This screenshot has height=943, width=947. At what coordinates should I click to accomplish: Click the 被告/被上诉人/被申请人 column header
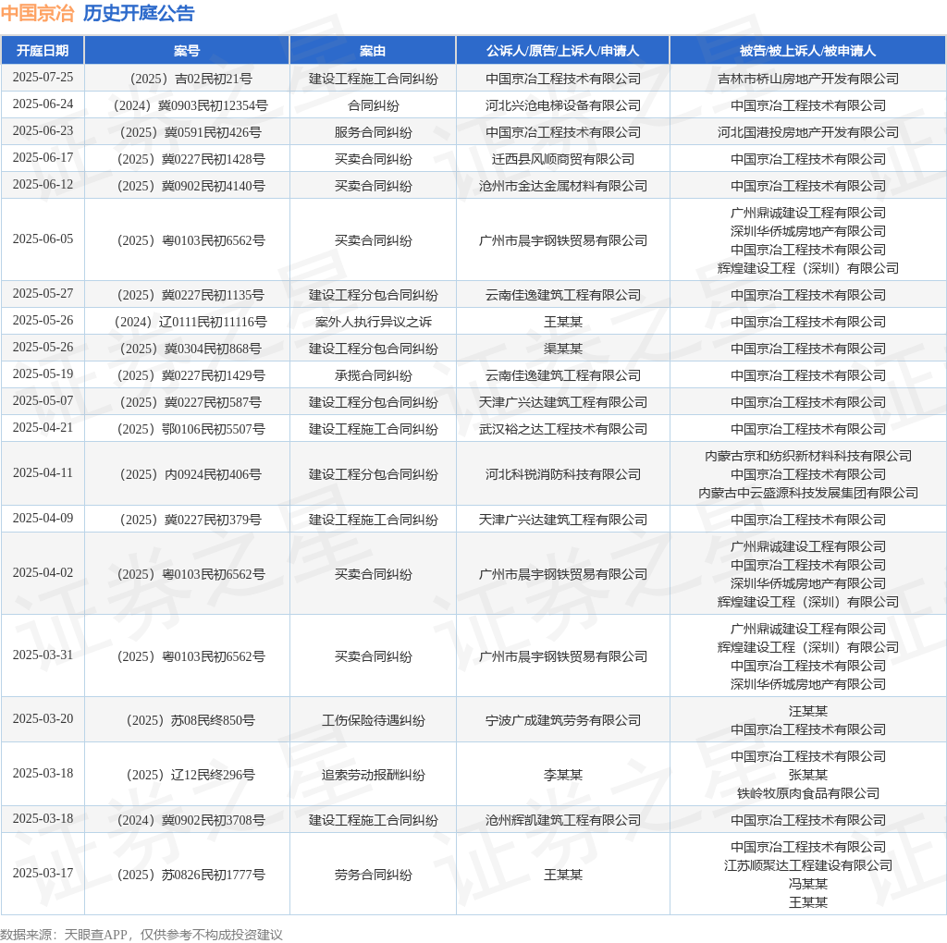coord(808,51)
